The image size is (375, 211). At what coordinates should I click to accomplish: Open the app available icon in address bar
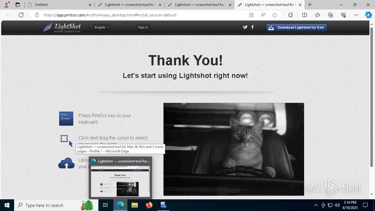[x=251, y=15]
